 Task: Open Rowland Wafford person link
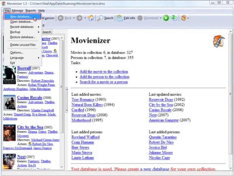[x=85, y=137]
